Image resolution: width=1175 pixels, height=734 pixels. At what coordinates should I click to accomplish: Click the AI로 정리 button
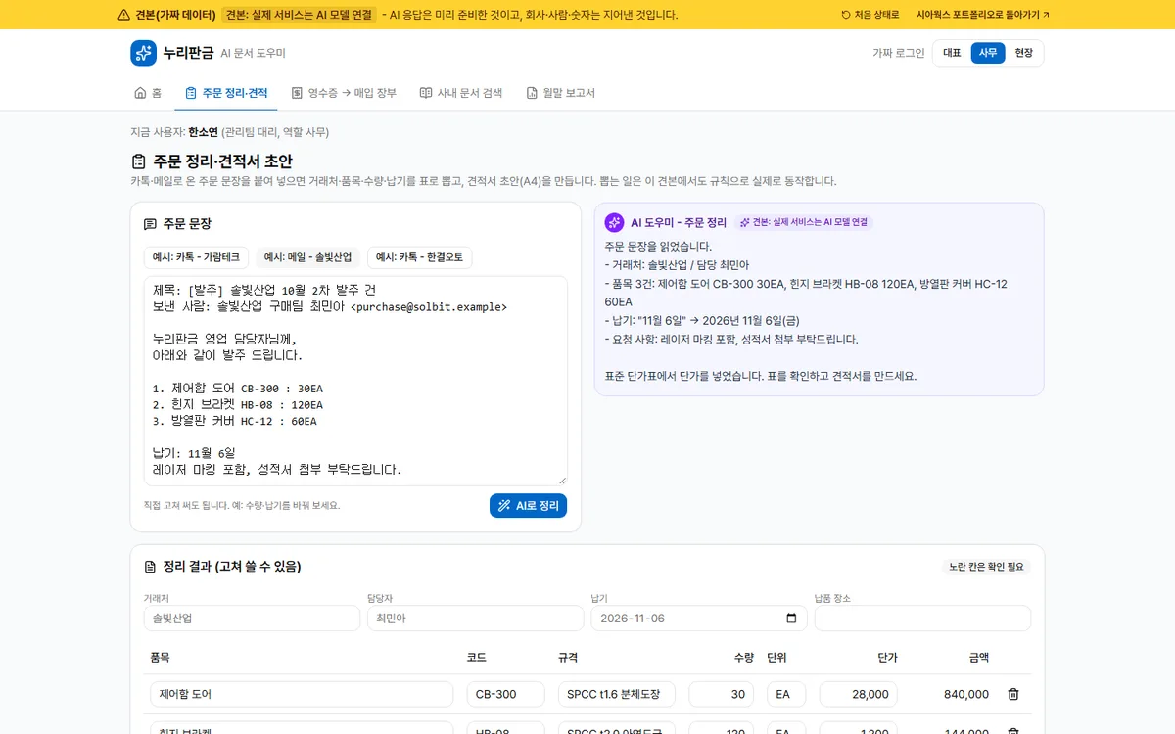pyautogui.click(x=528, y=506)
